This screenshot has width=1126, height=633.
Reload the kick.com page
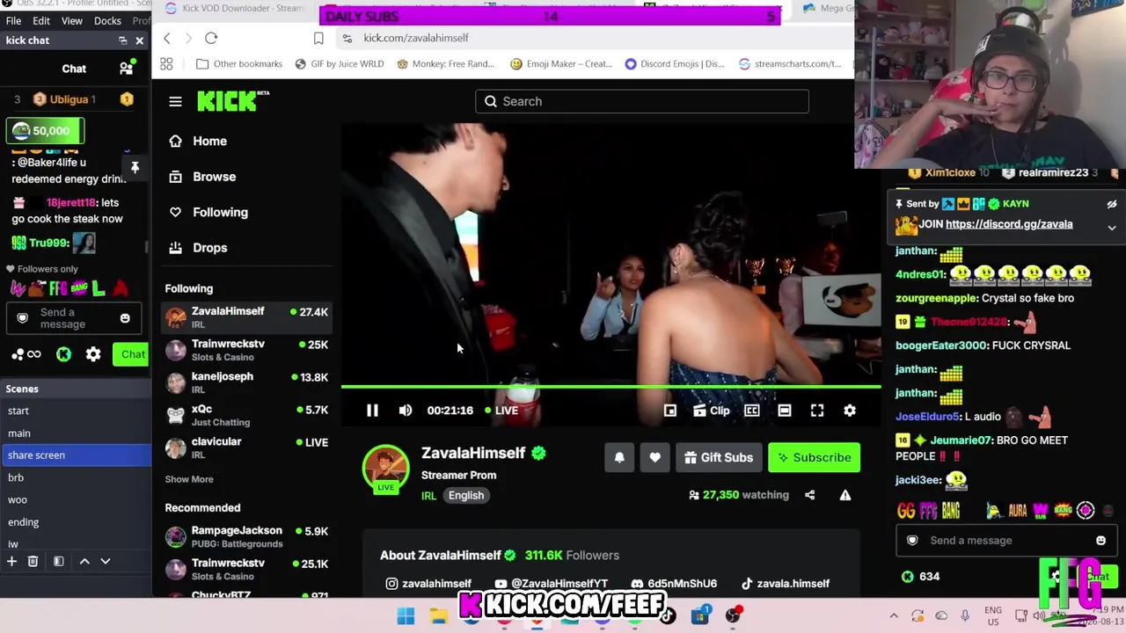coord(211,38)
